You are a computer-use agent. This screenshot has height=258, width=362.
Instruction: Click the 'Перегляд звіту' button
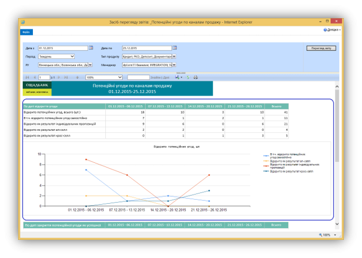[x=321, y=48]
